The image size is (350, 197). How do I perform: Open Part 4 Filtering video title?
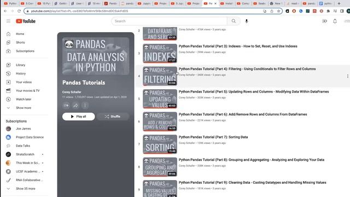click(x=247, y=69)
